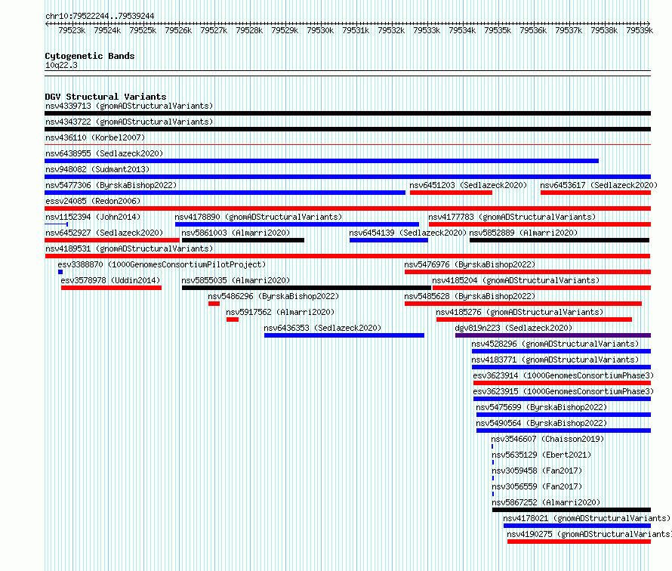Open the nsv436110 Korbel2007 variant
This screenshot has height=571, width=672.
click(95, 137)
